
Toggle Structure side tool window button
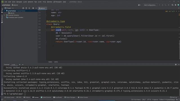tap(2, 82)
